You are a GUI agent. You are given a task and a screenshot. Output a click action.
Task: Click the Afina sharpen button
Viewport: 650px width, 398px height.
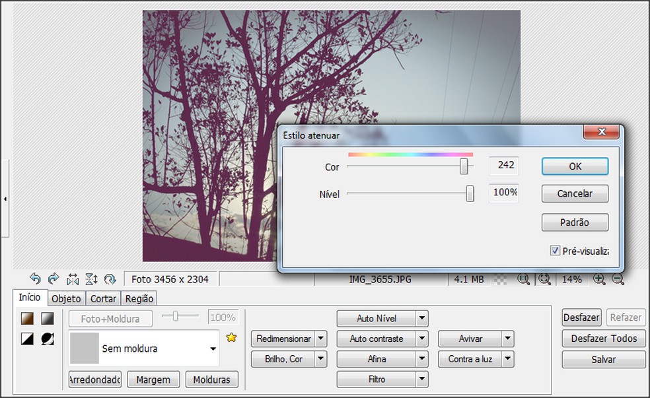(x=377, y=358)
